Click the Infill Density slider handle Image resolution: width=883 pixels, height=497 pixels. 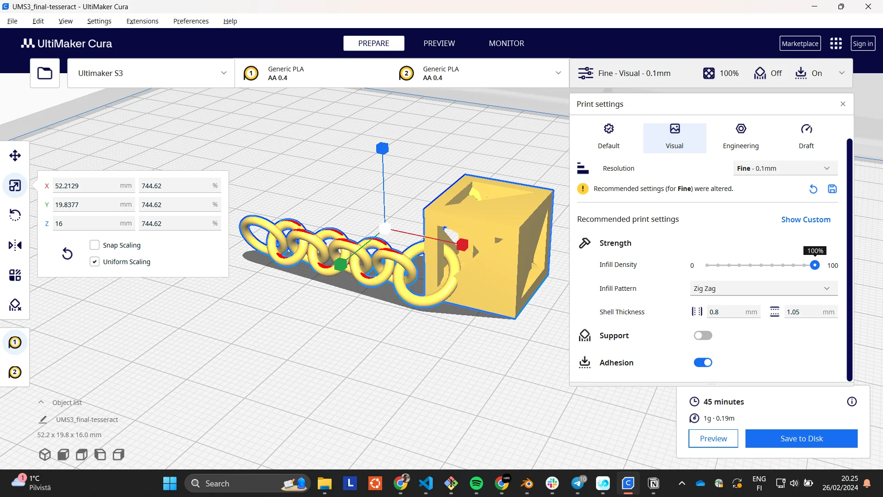814,265
